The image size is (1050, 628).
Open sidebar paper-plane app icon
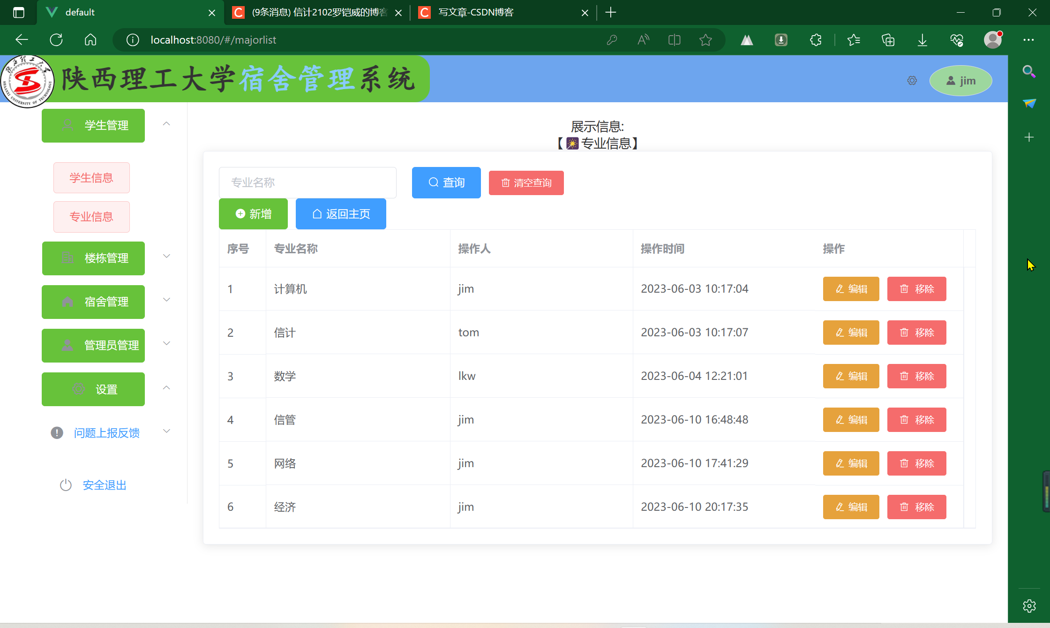[1029, 104]
